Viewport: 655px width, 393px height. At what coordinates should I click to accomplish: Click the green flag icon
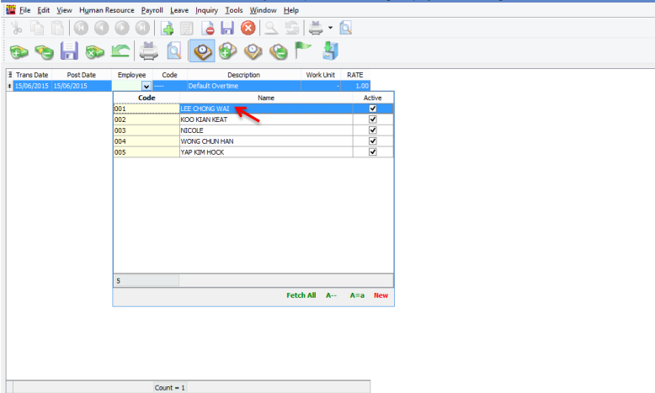[x=303, y=50]
